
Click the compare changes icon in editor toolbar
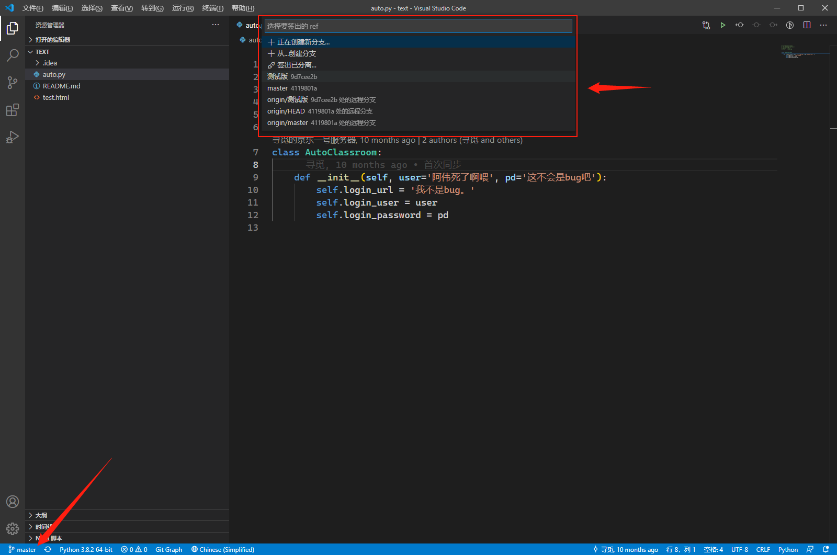point(706,25)
